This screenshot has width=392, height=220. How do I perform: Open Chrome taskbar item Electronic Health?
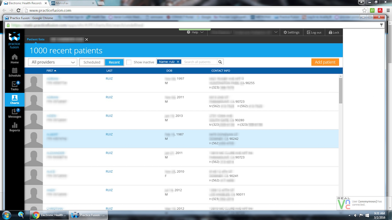pos(49,215)
